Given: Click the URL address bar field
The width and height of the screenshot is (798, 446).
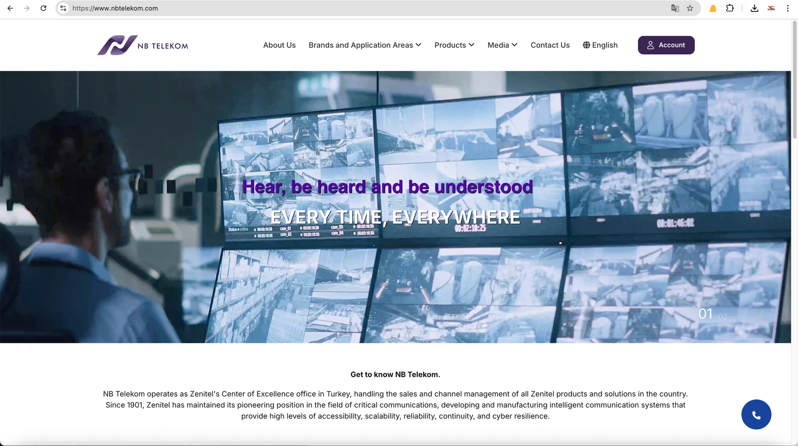Looking at the screenshot, I should (x=349, y=8).
